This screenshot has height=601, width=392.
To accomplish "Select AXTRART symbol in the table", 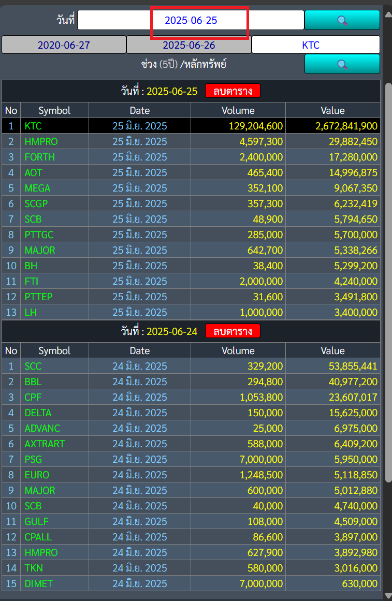I will [x=45, y=444].
